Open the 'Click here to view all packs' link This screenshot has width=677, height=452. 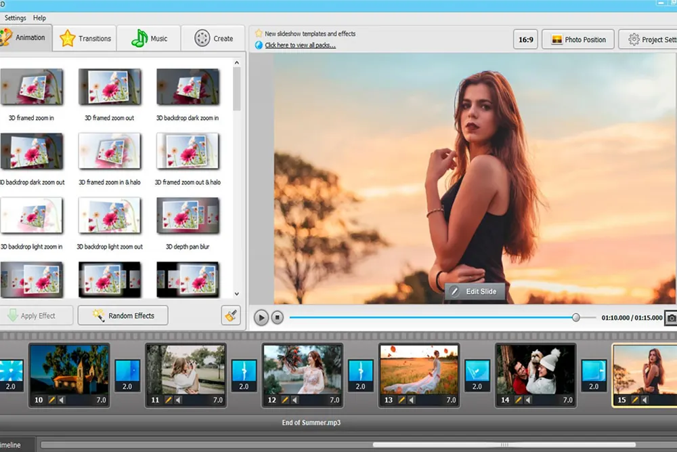coord(300,45)
